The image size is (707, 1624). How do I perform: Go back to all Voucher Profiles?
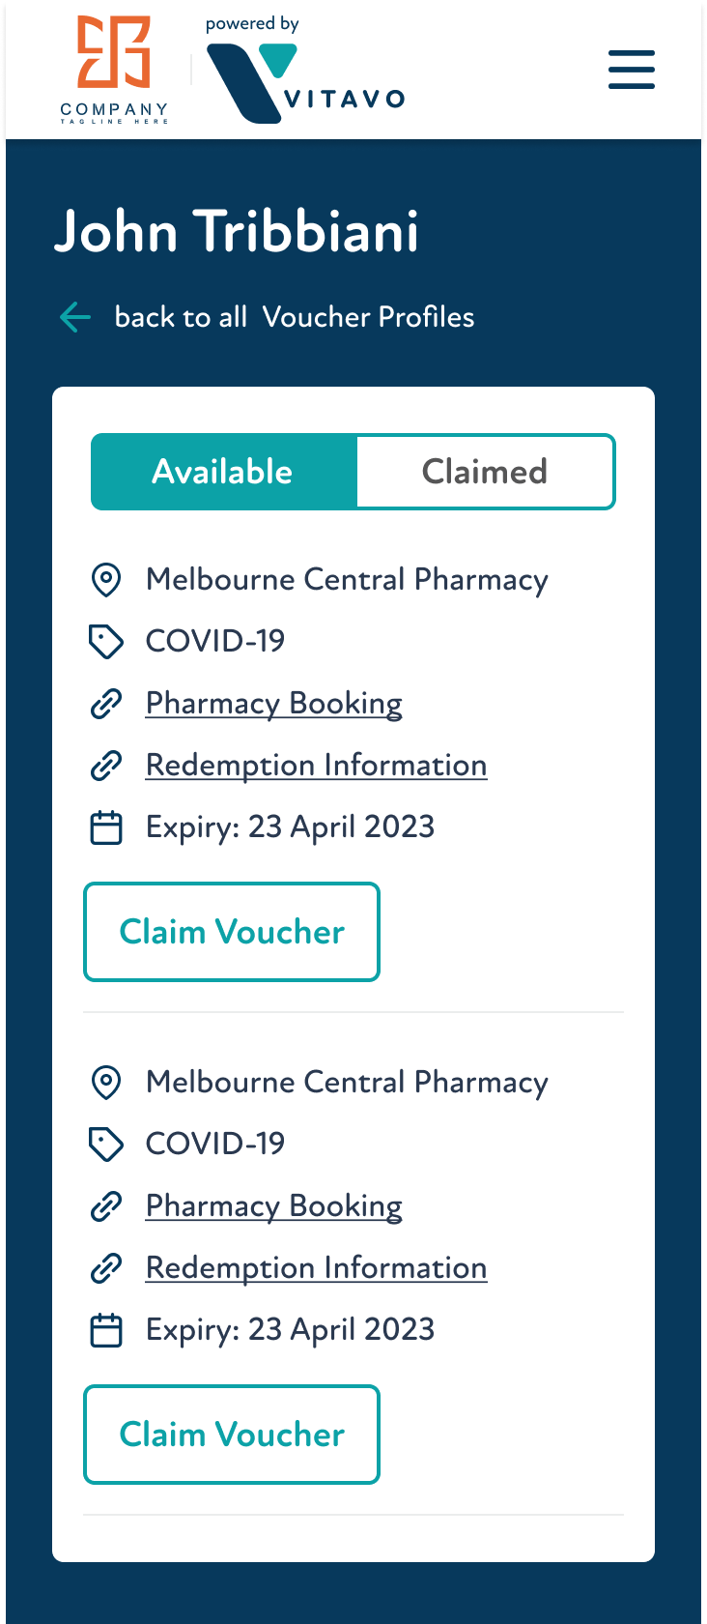294,317
